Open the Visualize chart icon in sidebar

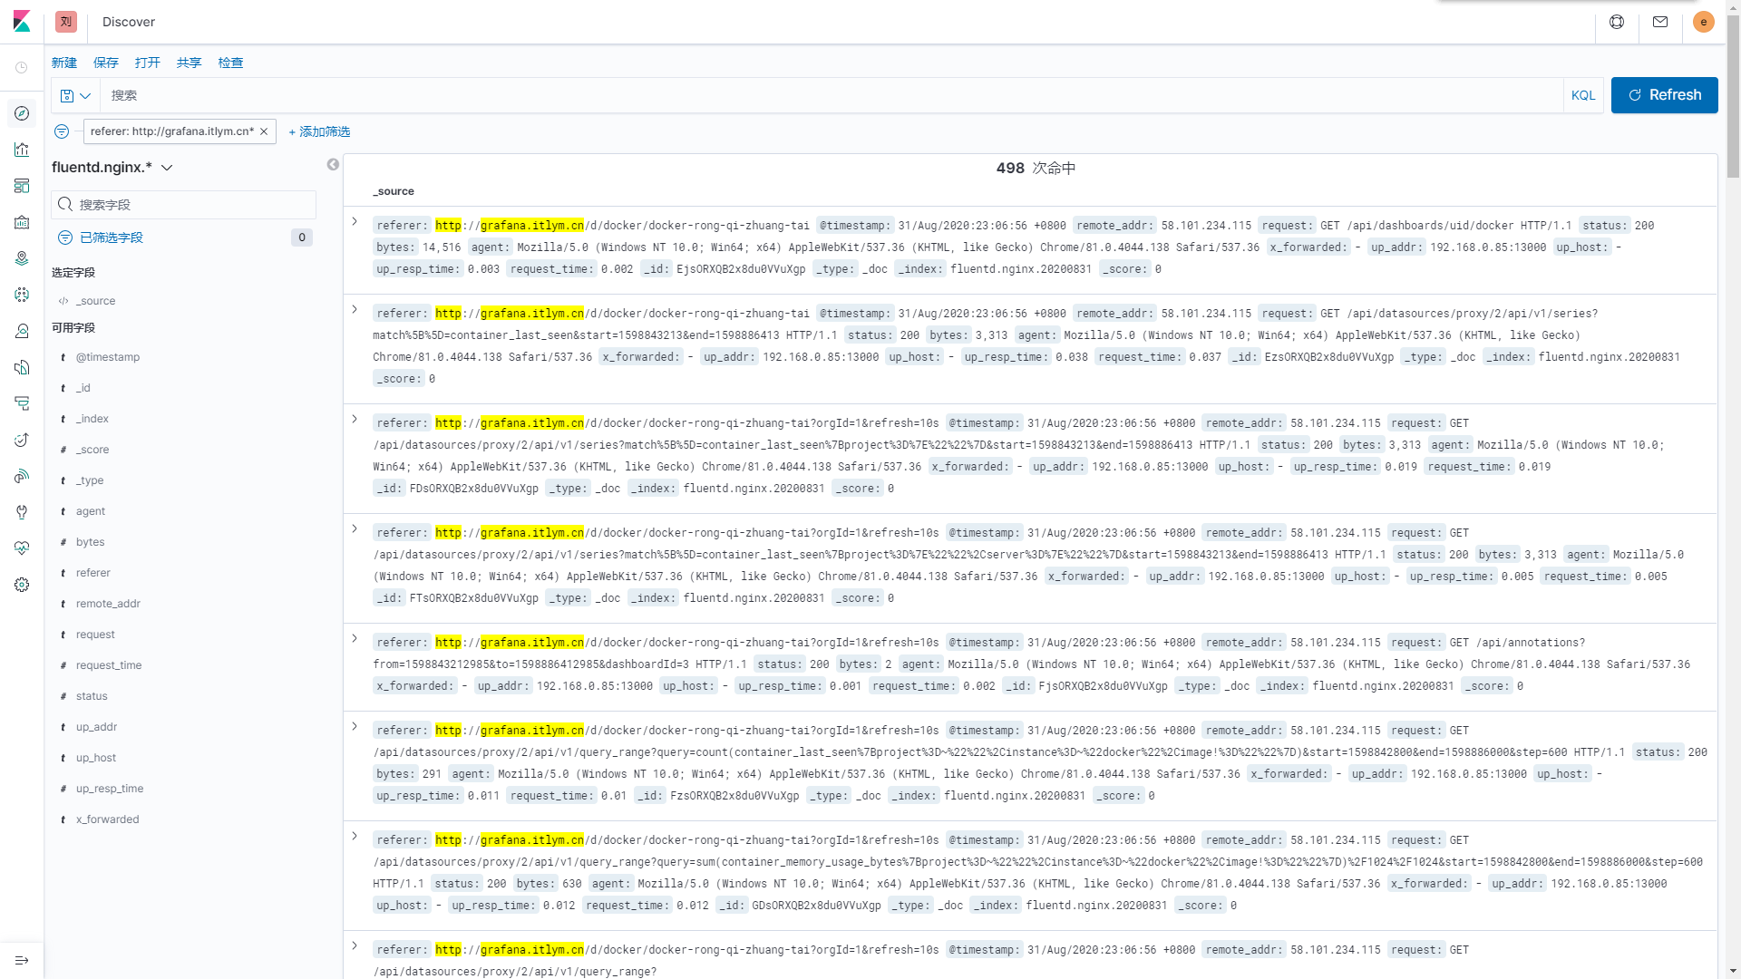pyautogui.click(x=22, y=150)
